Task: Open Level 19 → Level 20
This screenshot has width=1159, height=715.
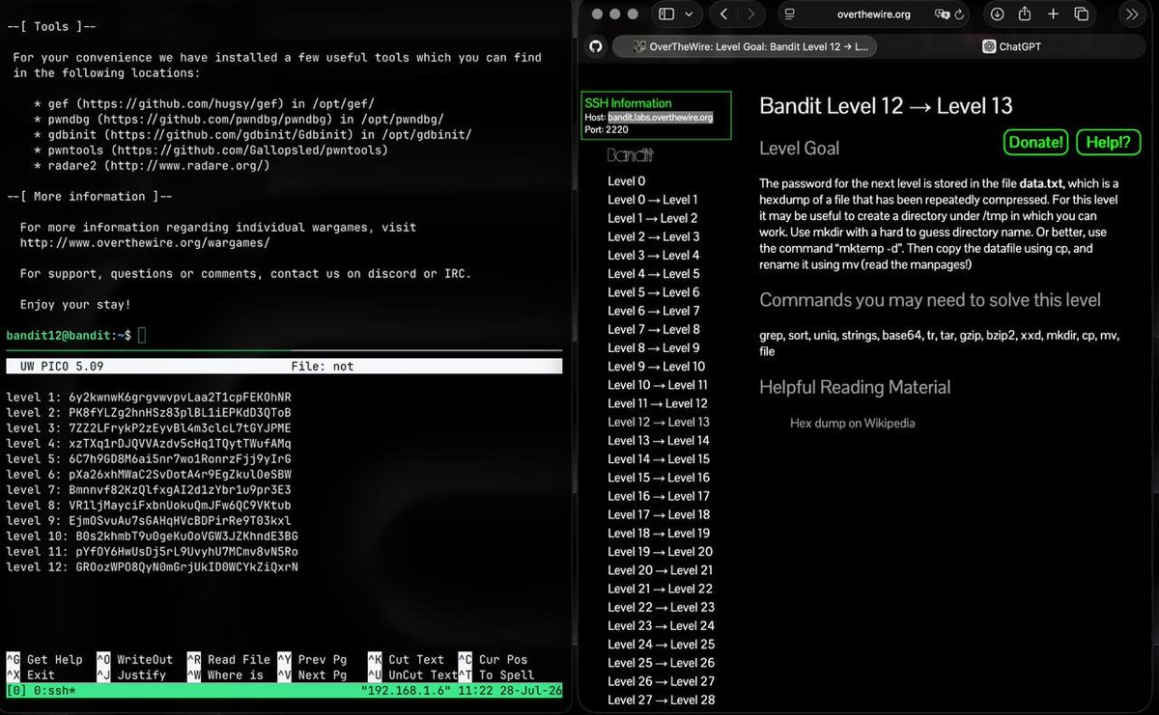Action: (660, 551)
